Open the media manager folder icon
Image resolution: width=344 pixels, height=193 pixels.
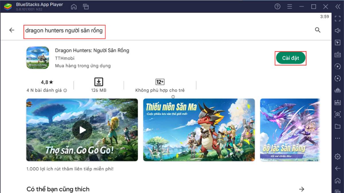(337, 126)
